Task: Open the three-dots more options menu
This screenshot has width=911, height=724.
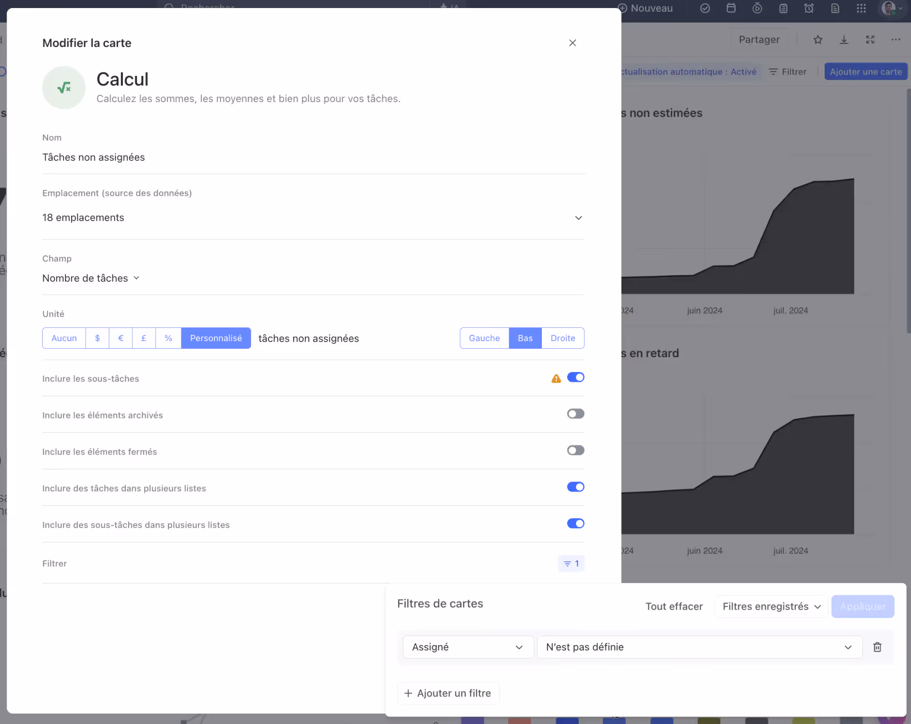Action: click(x=895, y=40)
